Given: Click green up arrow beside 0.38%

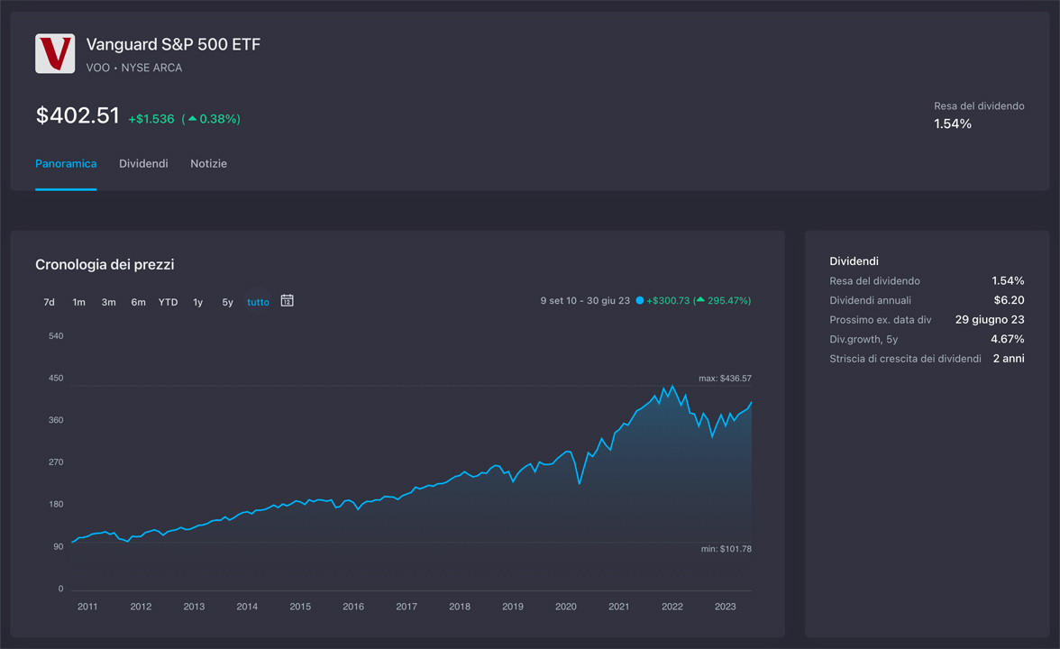Looking at the screenshot, I should point(192,119).
